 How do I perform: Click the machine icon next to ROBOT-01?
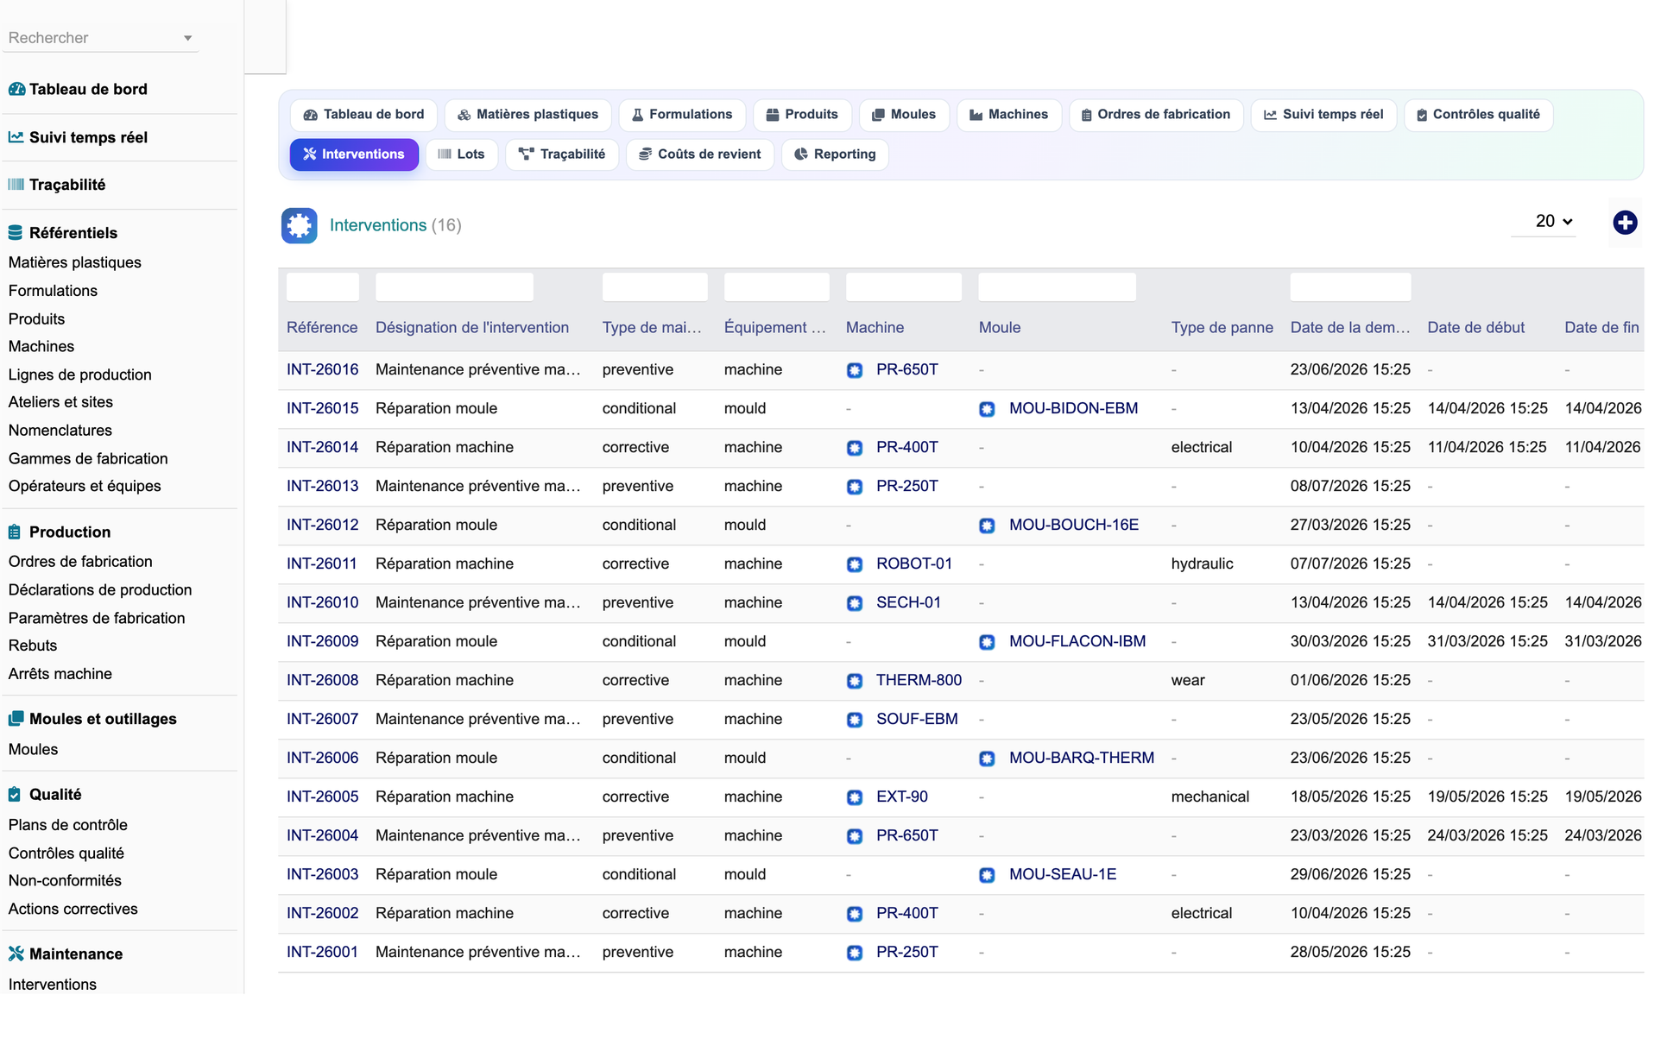(855, 564)
